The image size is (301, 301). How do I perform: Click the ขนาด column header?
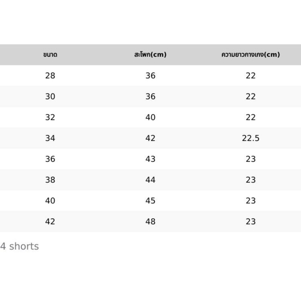coord(50,55)
